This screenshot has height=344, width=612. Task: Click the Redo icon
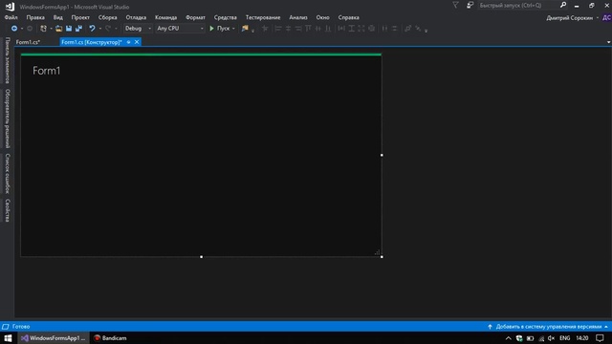click(108, 29)
